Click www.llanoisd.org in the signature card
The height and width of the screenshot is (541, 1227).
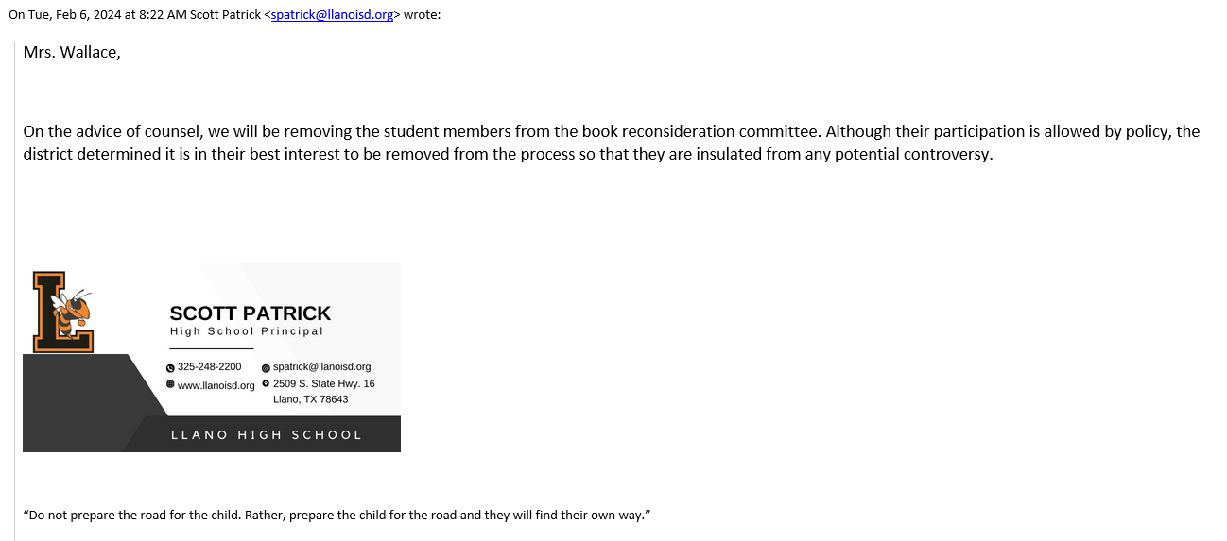pyautogui.click(x=216, y=385)
